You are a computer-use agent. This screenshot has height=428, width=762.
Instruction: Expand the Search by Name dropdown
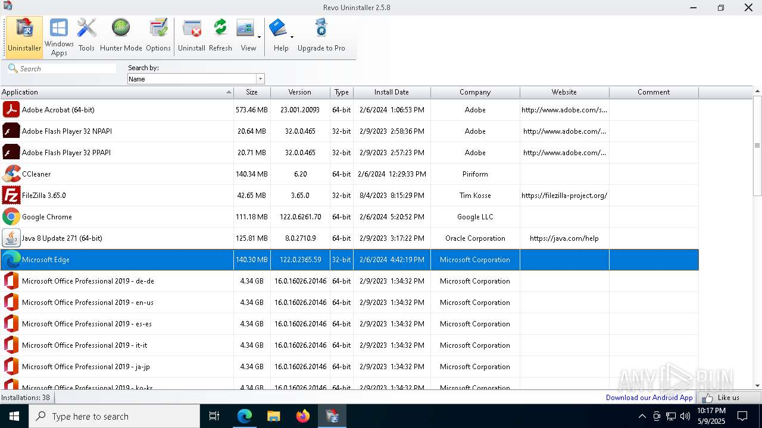tap(260, 78)
